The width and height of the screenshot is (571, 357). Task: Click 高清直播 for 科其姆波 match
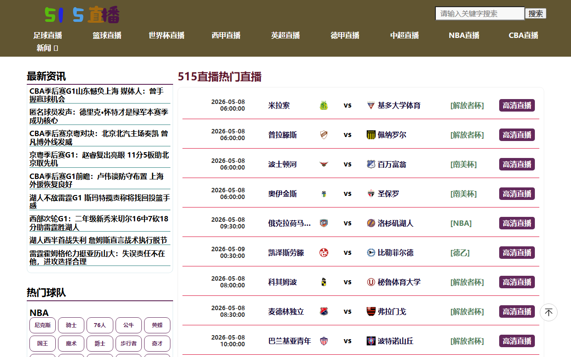(517, 282)
